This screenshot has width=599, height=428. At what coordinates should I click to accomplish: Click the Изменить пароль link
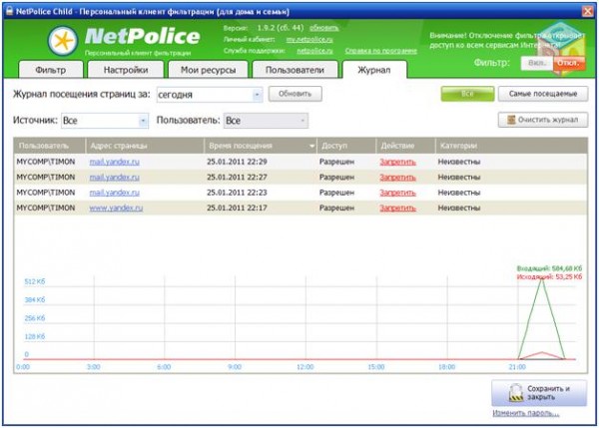(x=526, y=413)
